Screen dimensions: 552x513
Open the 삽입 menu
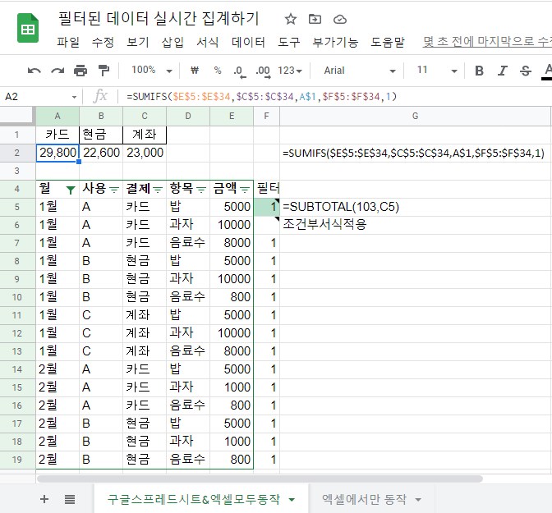pos(172,42)
